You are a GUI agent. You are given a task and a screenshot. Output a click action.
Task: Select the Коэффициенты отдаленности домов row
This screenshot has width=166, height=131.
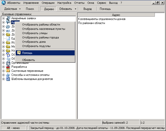tap(102, 19)
